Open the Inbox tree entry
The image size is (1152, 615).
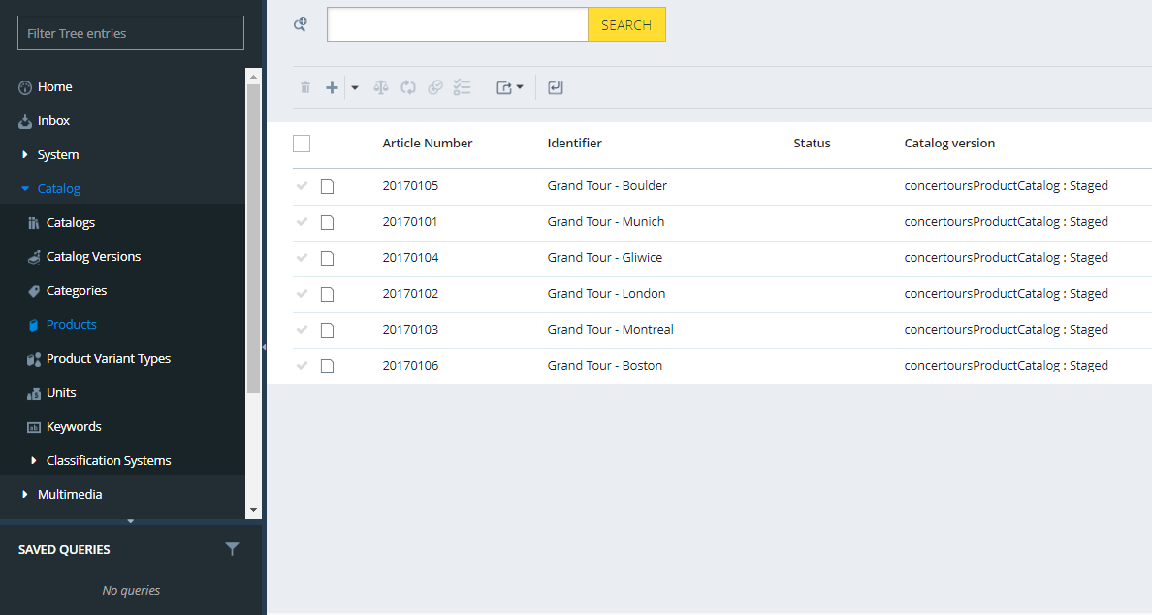click(53, 120)
